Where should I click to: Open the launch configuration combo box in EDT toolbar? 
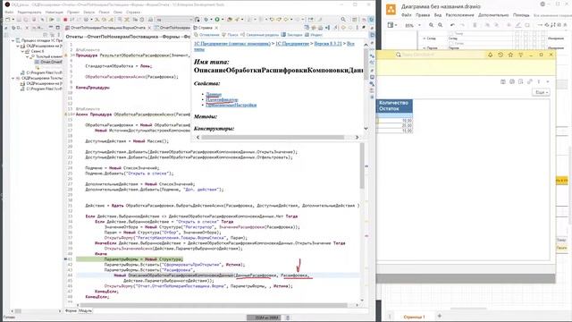pyautogui.click(x=175, y=20)
